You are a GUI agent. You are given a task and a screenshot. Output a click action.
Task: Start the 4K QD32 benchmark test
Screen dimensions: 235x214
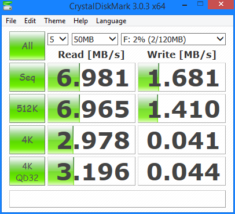pos(27,171)
